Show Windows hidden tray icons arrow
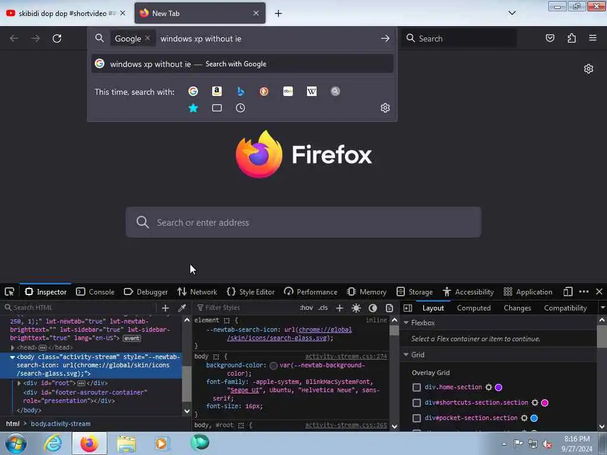607x455 pixels. (x=504, y=444)
